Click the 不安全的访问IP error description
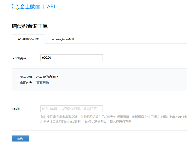The width and height of the screenshot is (187, 145). [47, 77]
